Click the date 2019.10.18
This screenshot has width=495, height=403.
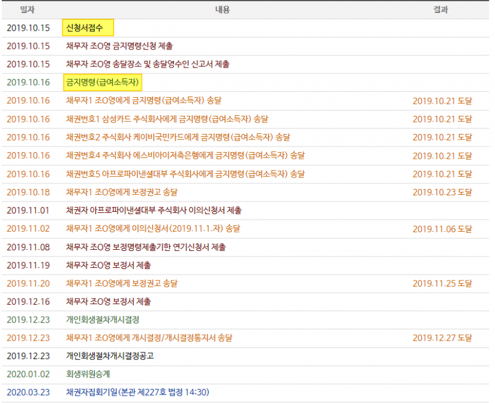28,192
